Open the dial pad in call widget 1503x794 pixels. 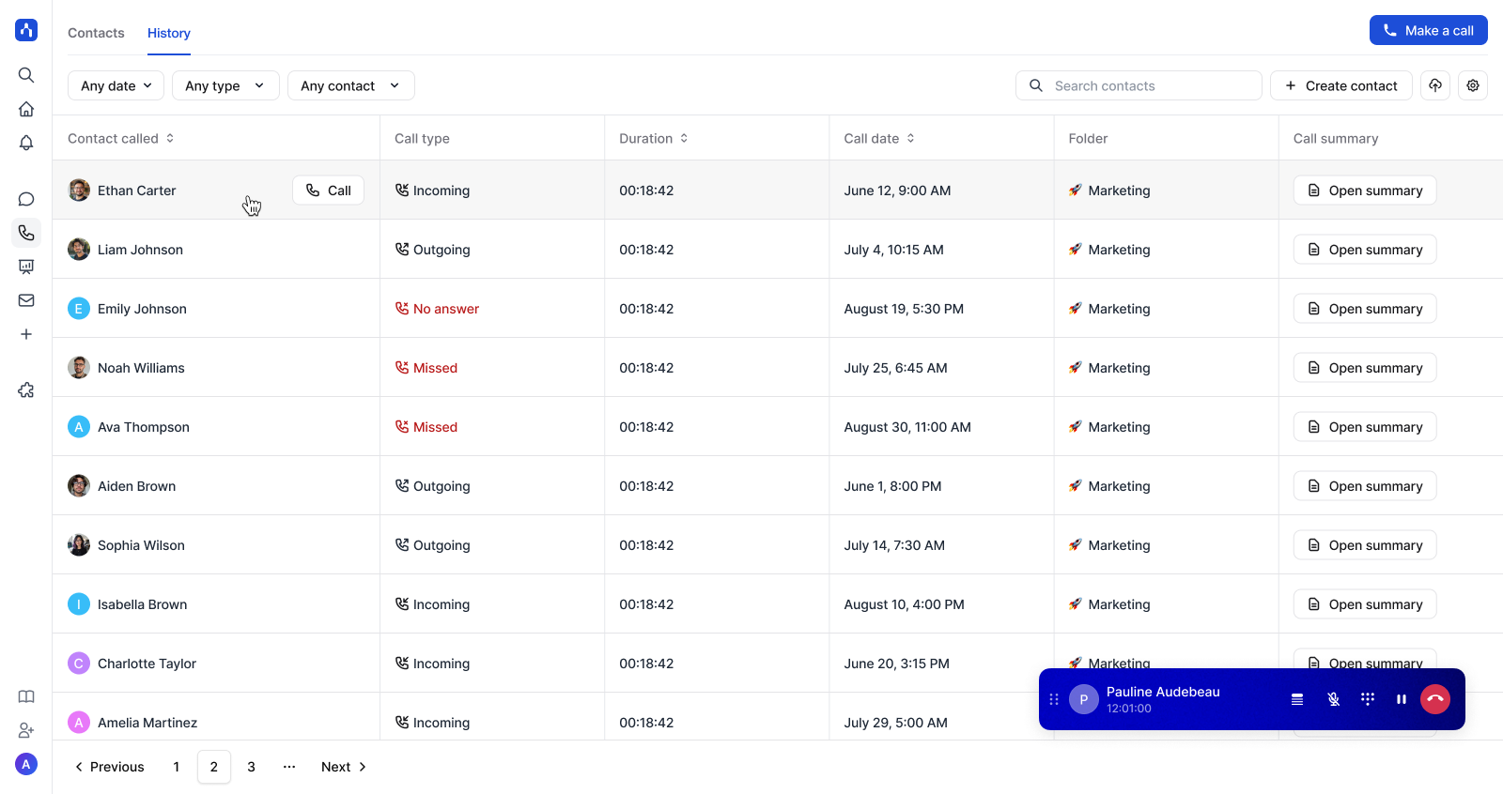tap(1368, 699)
